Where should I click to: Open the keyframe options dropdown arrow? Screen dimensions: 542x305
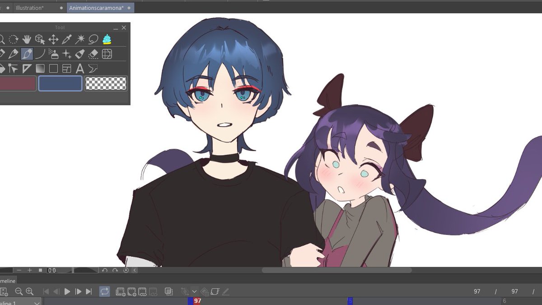[x=195, y=292]
